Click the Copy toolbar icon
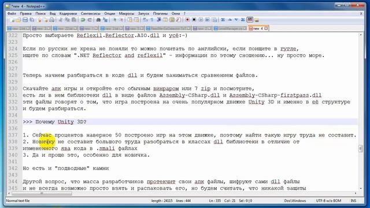The image size is (370, 208). click(67, 20)
